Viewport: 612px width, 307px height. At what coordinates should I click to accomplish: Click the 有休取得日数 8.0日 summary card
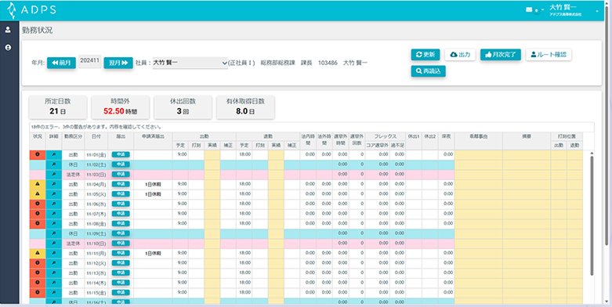[x=245, y=107]
